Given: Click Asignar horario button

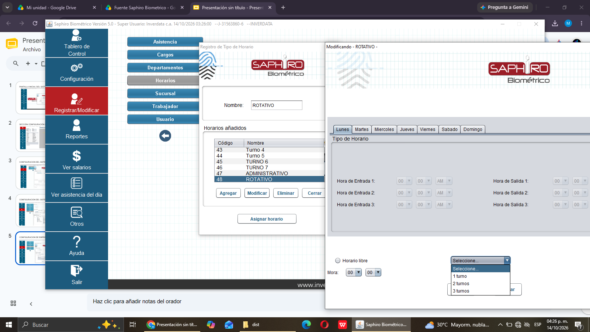Looking at the screenshot, I should pos(267,219).
